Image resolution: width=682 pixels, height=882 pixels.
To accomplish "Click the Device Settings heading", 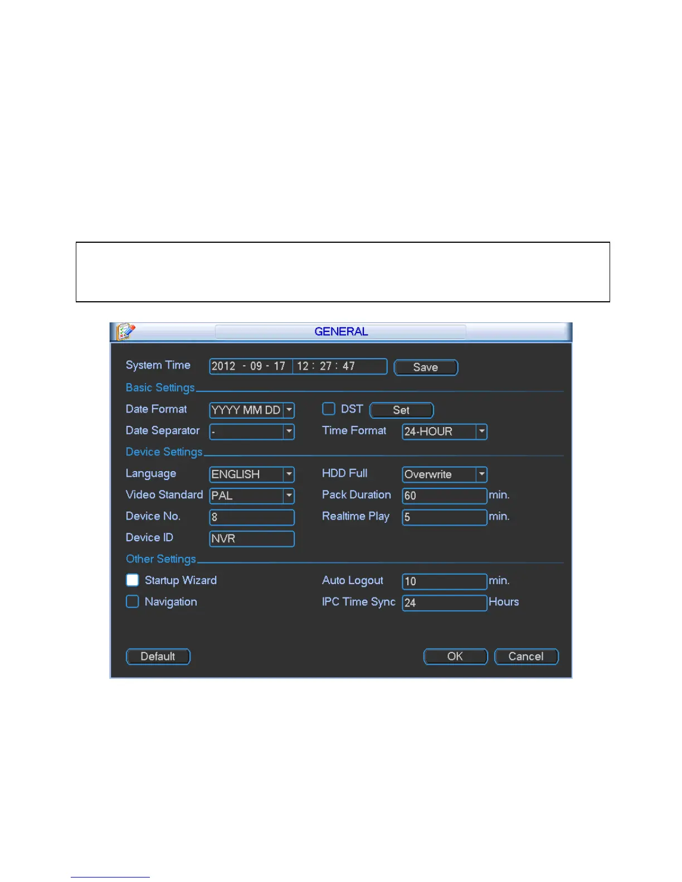I will coord(164,452).
